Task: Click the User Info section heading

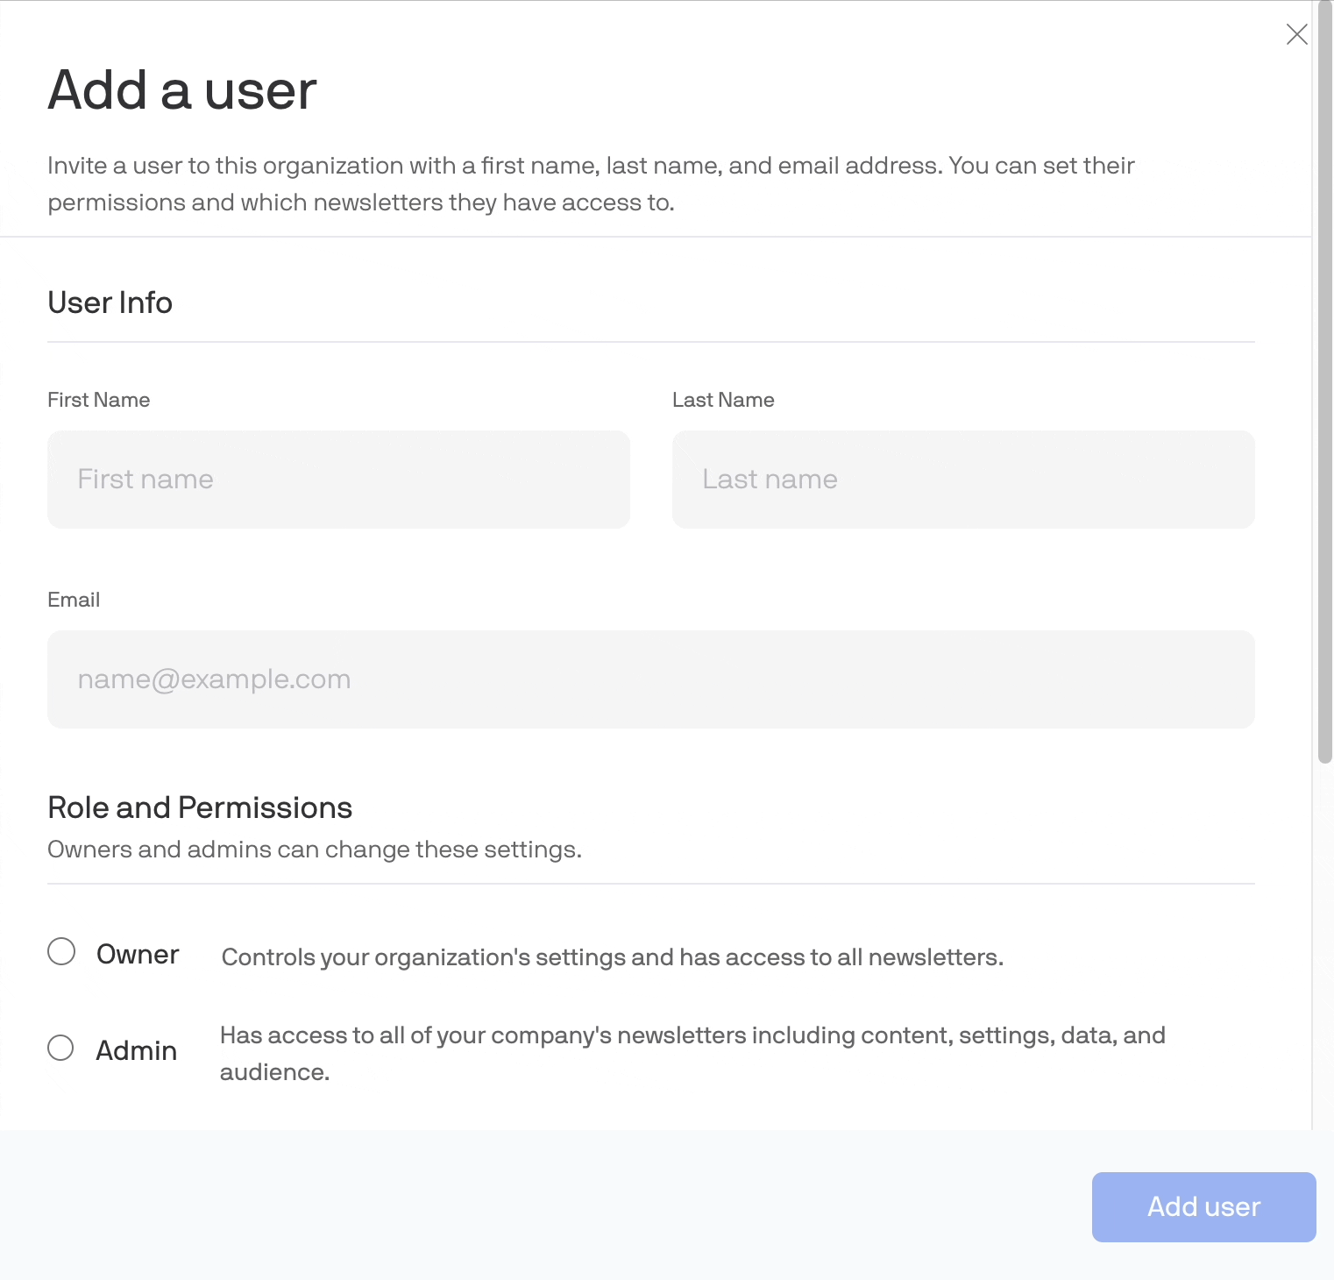Action: click(x=110, y=302)
